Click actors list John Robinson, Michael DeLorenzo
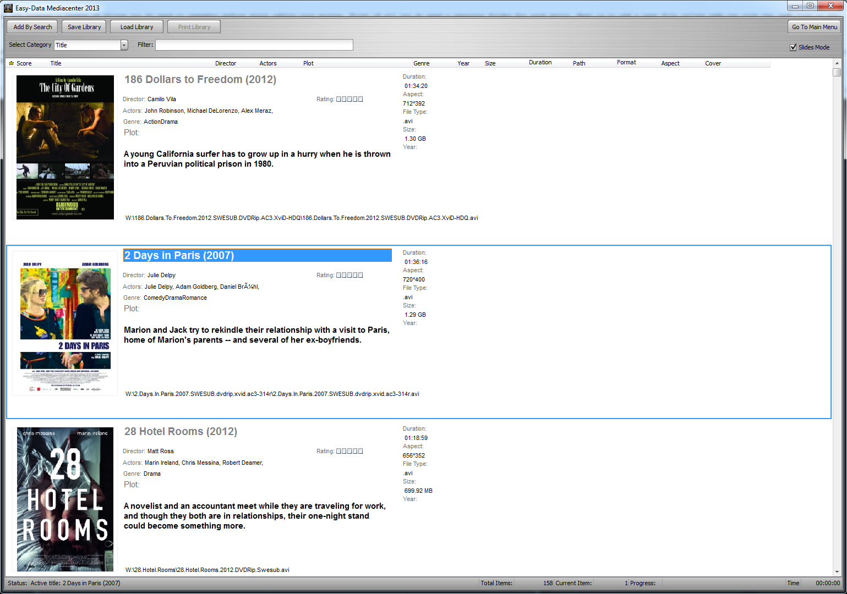The height and width of the screenshot is (594, 847). (209, 111)
